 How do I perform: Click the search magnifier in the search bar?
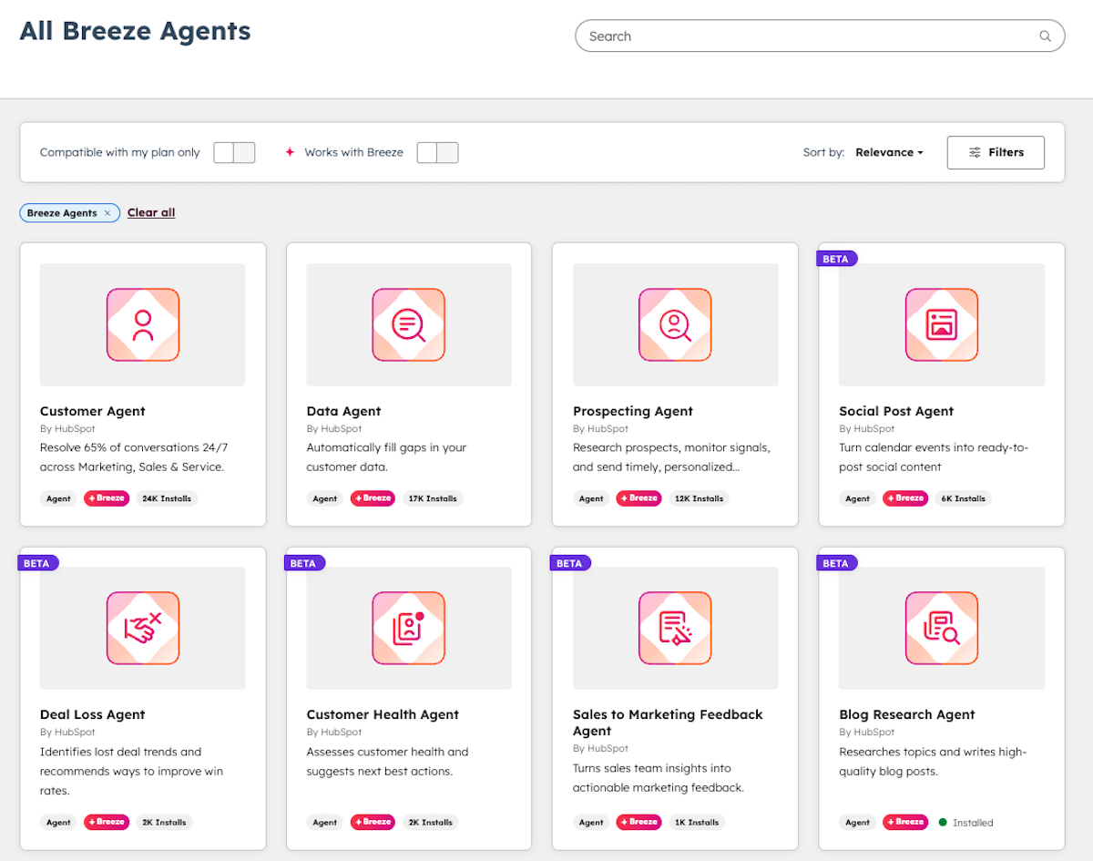pos(1045,36)
